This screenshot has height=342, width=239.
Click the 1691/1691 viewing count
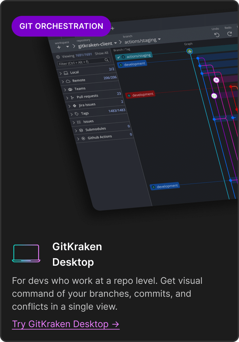[x=84, y=55]
